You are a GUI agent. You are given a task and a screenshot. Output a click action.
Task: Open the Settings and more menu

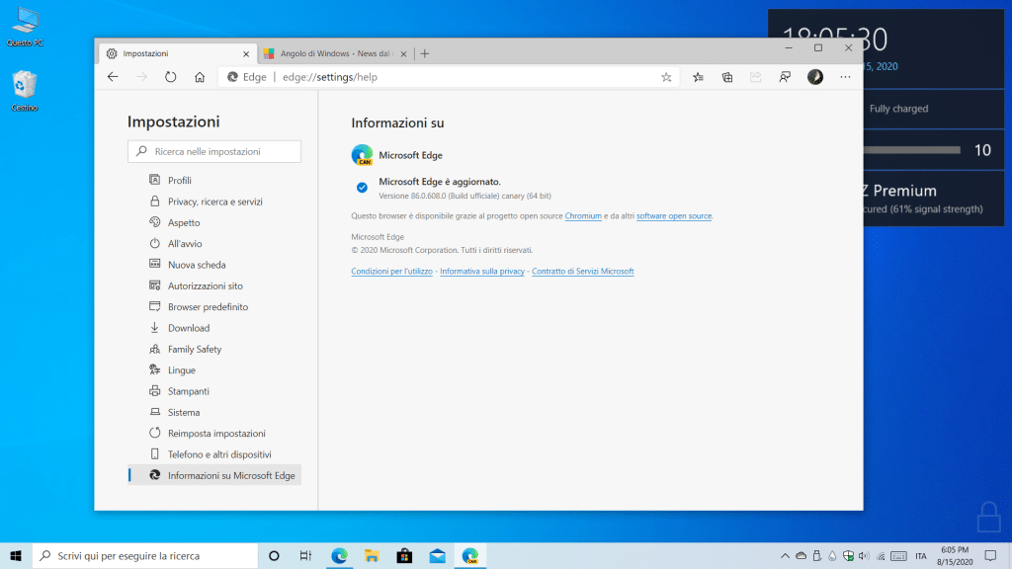pos(845,77)
